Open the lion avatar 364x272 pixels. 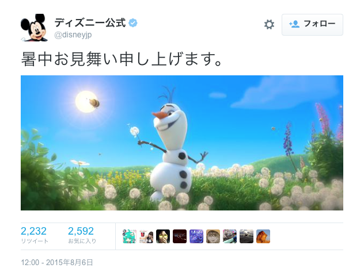[263, 236]
